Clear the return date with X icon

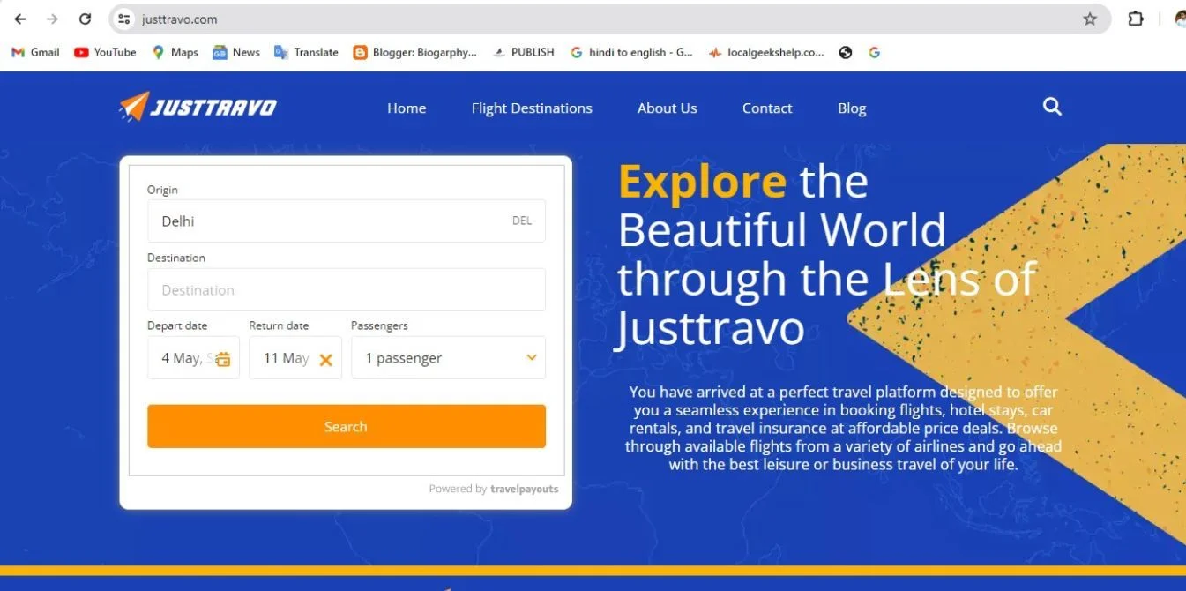coord(325,359)
